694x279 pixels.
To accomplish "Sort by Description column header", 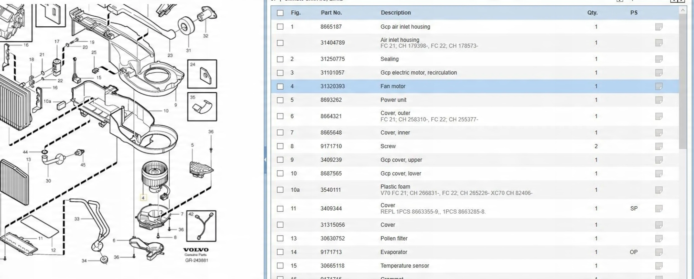I will pos(396,13).
